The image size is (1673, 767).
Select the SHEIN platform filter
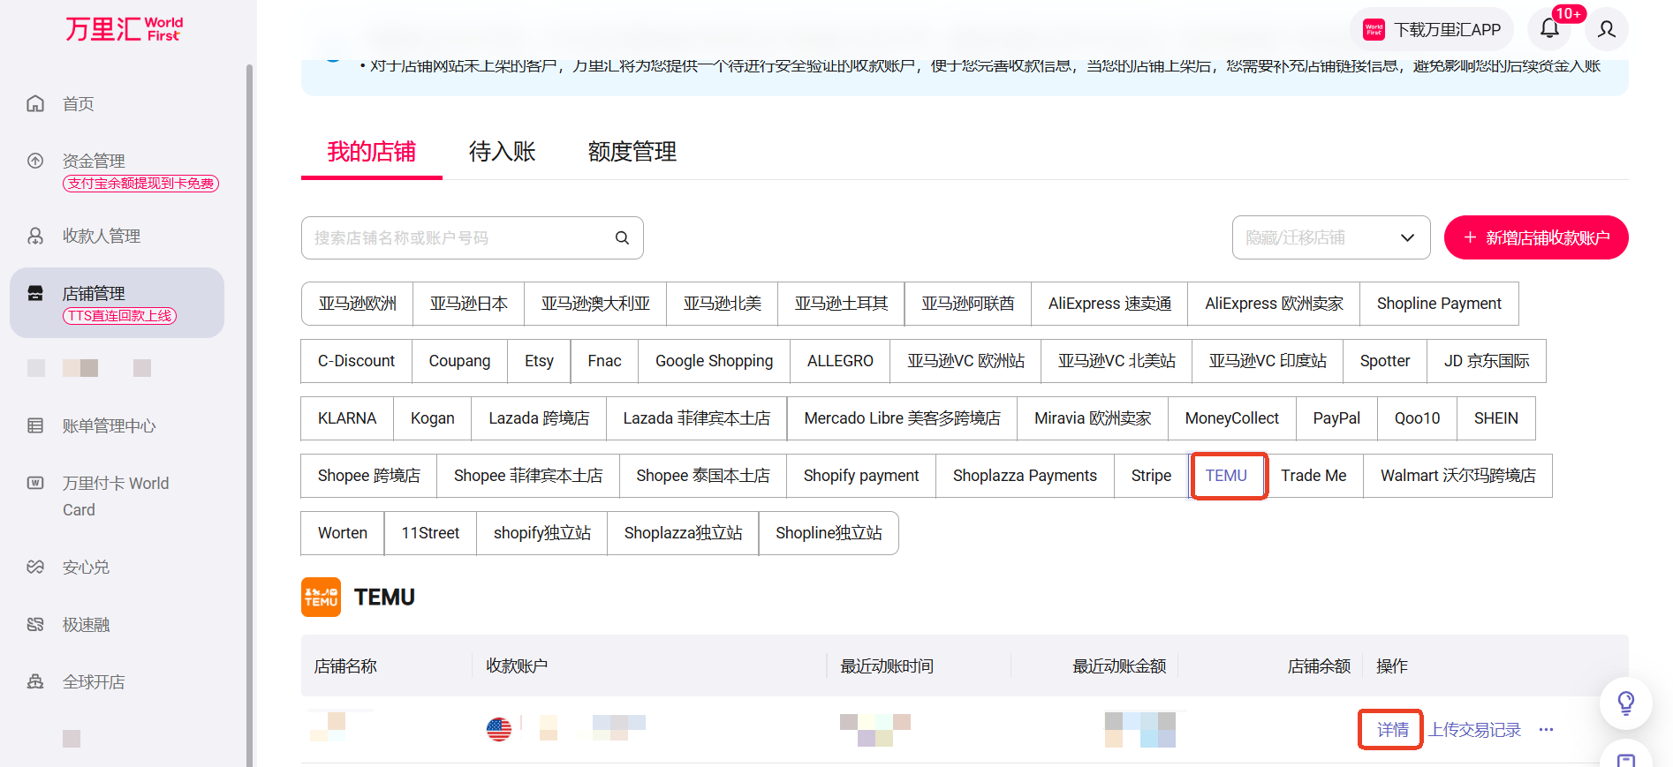point(1495,418)
